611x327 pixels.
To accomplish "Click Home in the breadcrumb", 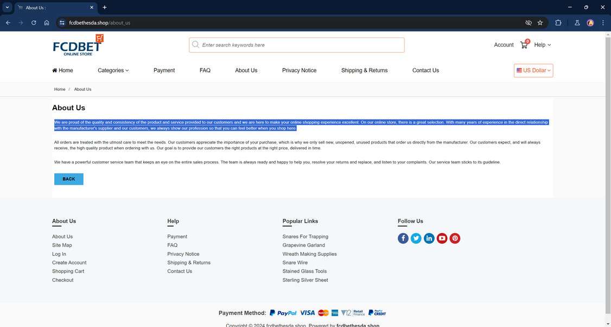I will [60, 90].
